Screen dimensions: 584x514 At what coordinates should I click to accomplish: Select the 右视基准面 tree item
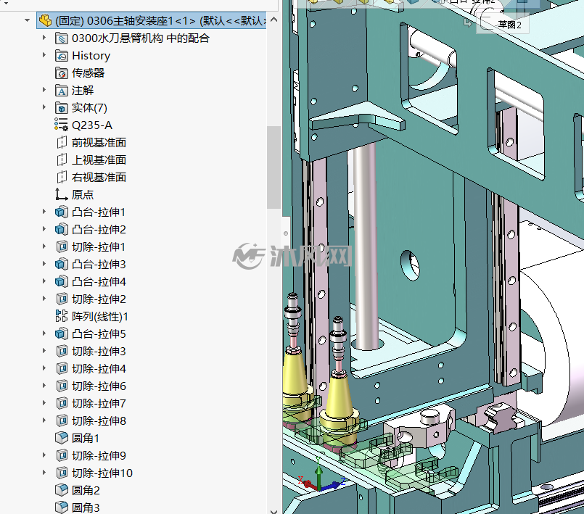click(91, 177)
